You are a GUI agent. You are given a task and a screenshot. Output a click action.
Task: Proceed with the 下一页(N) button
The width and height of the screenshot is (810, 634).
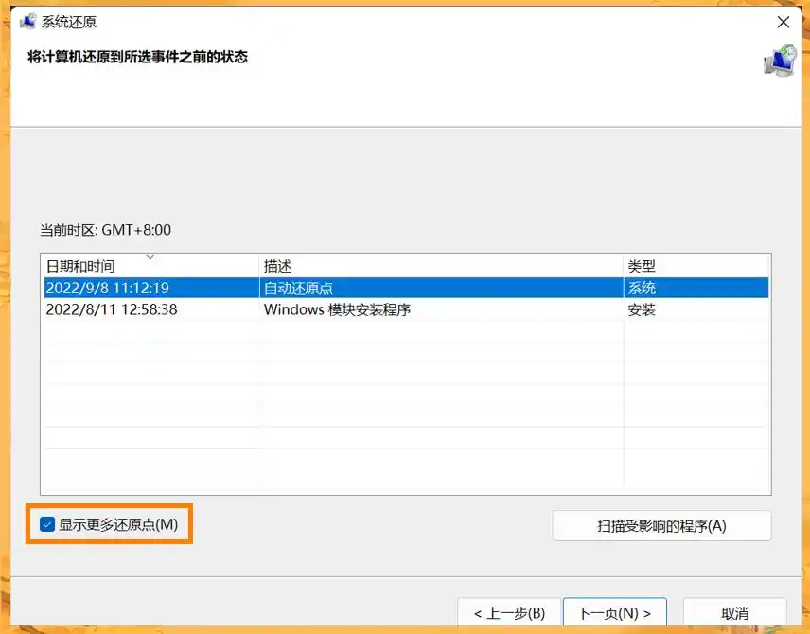[614, 613]
